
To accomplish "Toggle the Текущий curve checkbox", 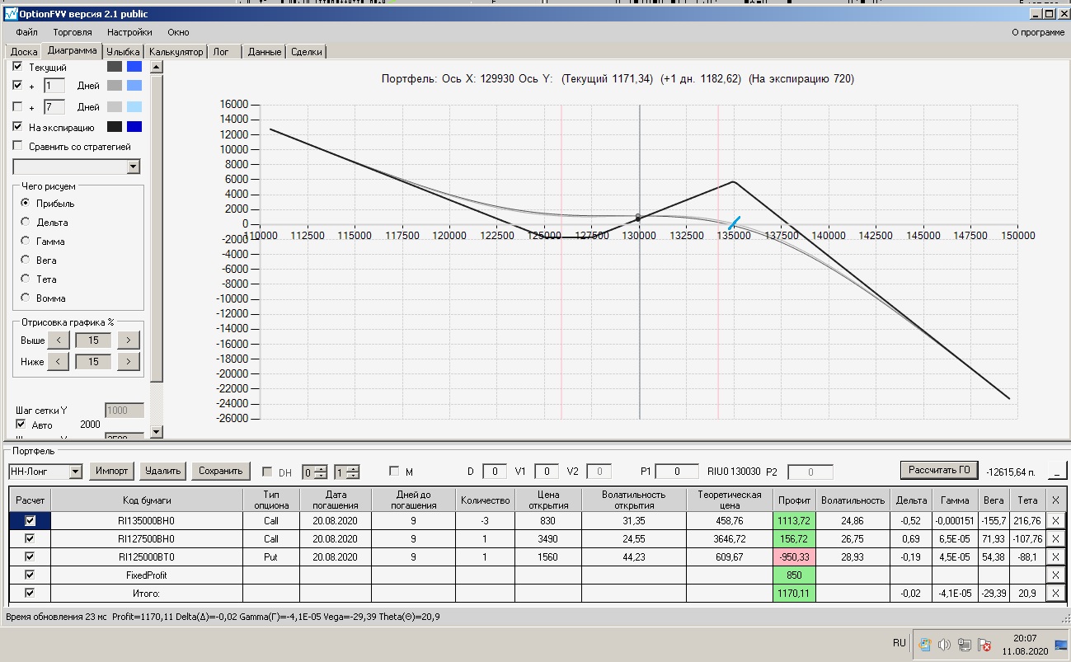I will [x=18, y=67].
